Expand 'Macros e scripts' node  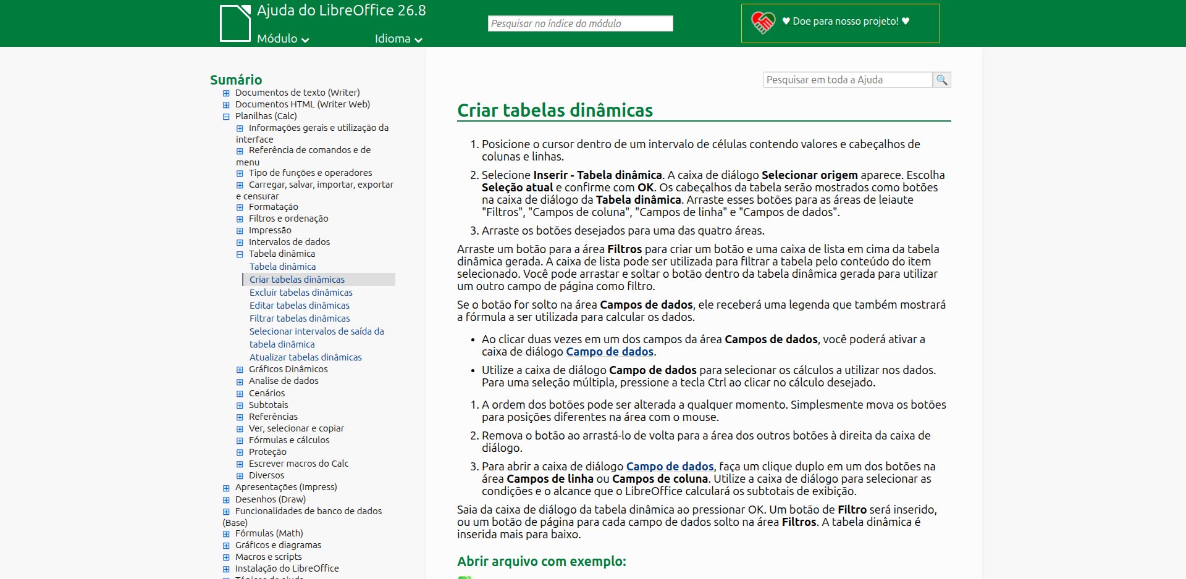click(226, 557)
